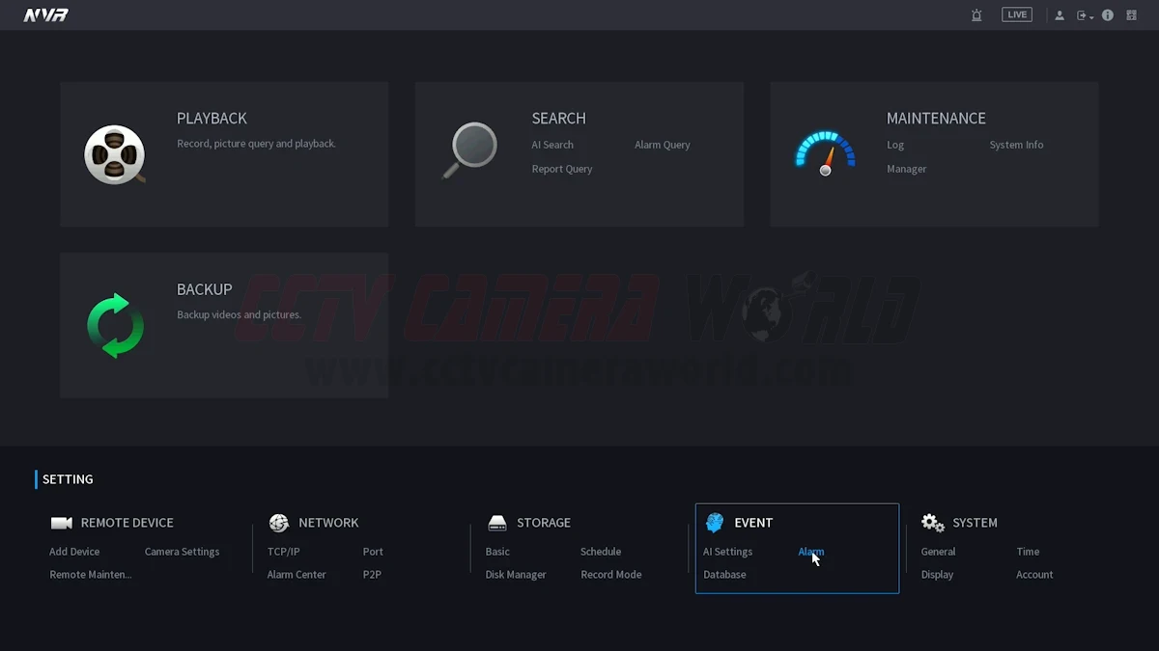The width and height of the screenshot is (1159, 651).
Task: Go to Disk Manager under Storage
Action: [515, 575]
